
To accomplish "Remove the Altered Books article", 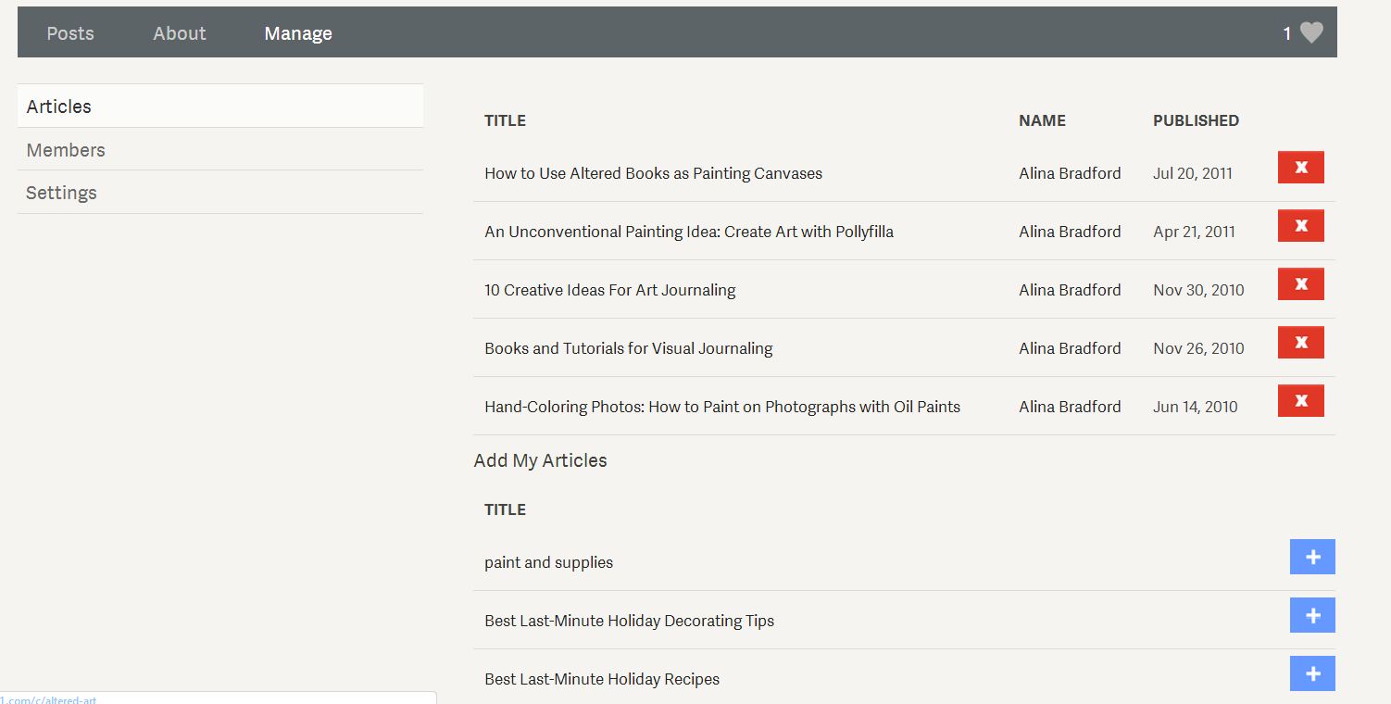I will point(1300,168).
